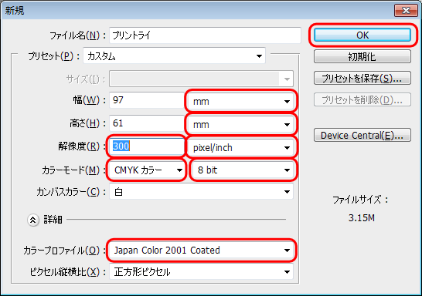The width and height of the screenshot is (422, 296).
Task: Open Device Central(E)... button
Action: tap(362, 135)
